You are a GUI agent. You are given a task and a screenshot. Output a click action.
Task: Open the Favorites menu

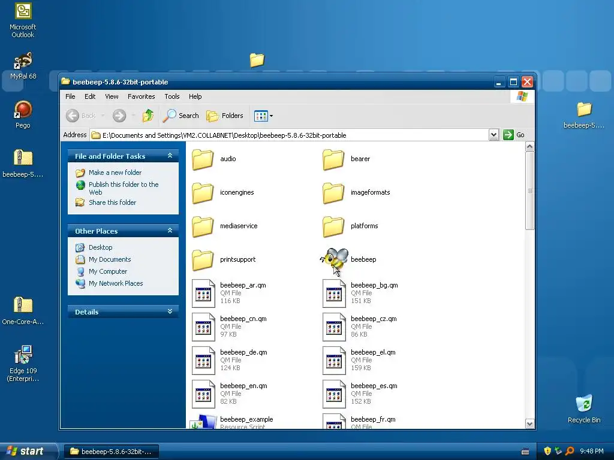141,96
